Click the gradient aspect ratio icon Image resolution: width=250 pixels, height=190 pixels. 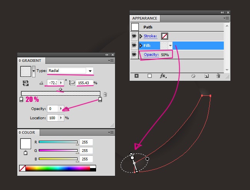click(72, 83)
